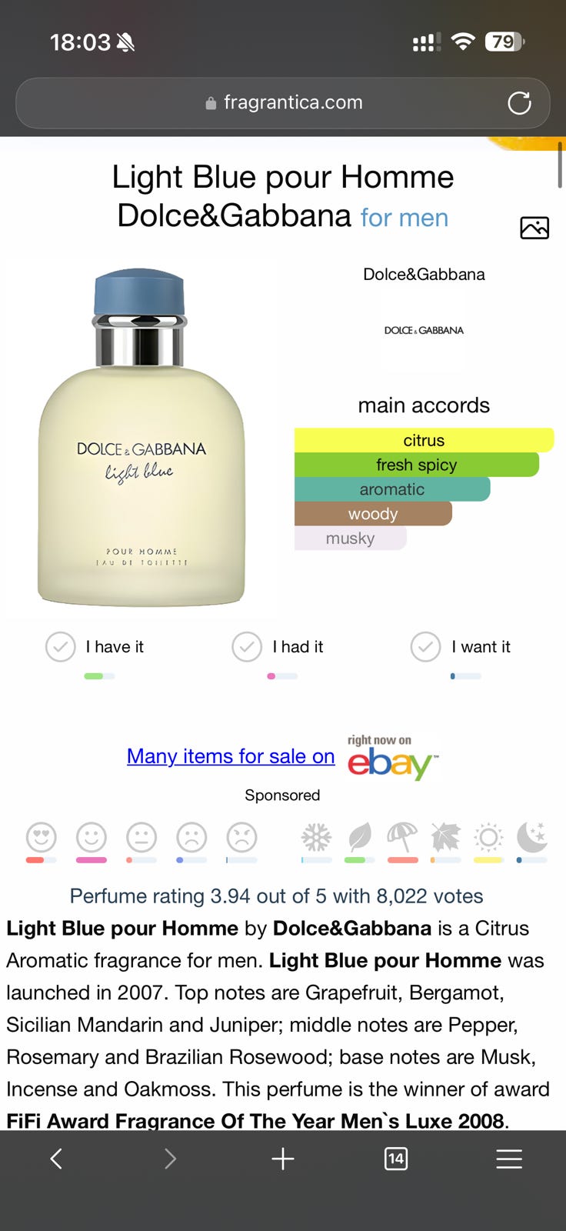The width and height of the screenshot is (566, 1231).
Task: Open the photo gallery image icon
Action: point(534,228)
